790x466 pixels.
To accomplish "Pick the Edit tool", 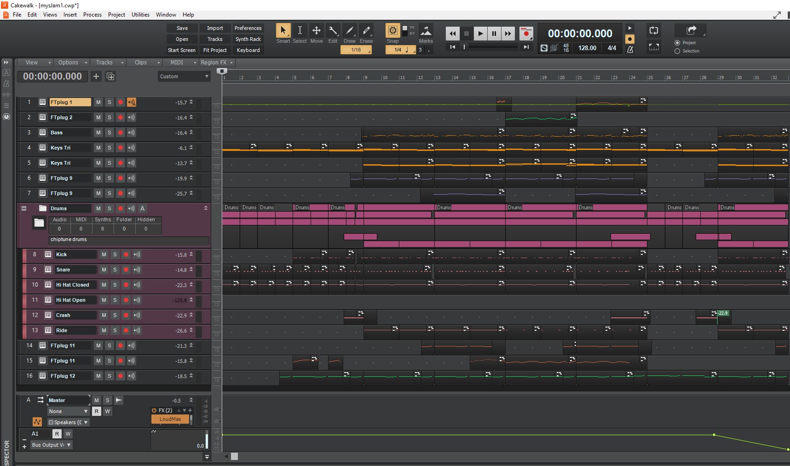I will click(x=333, y=31).
